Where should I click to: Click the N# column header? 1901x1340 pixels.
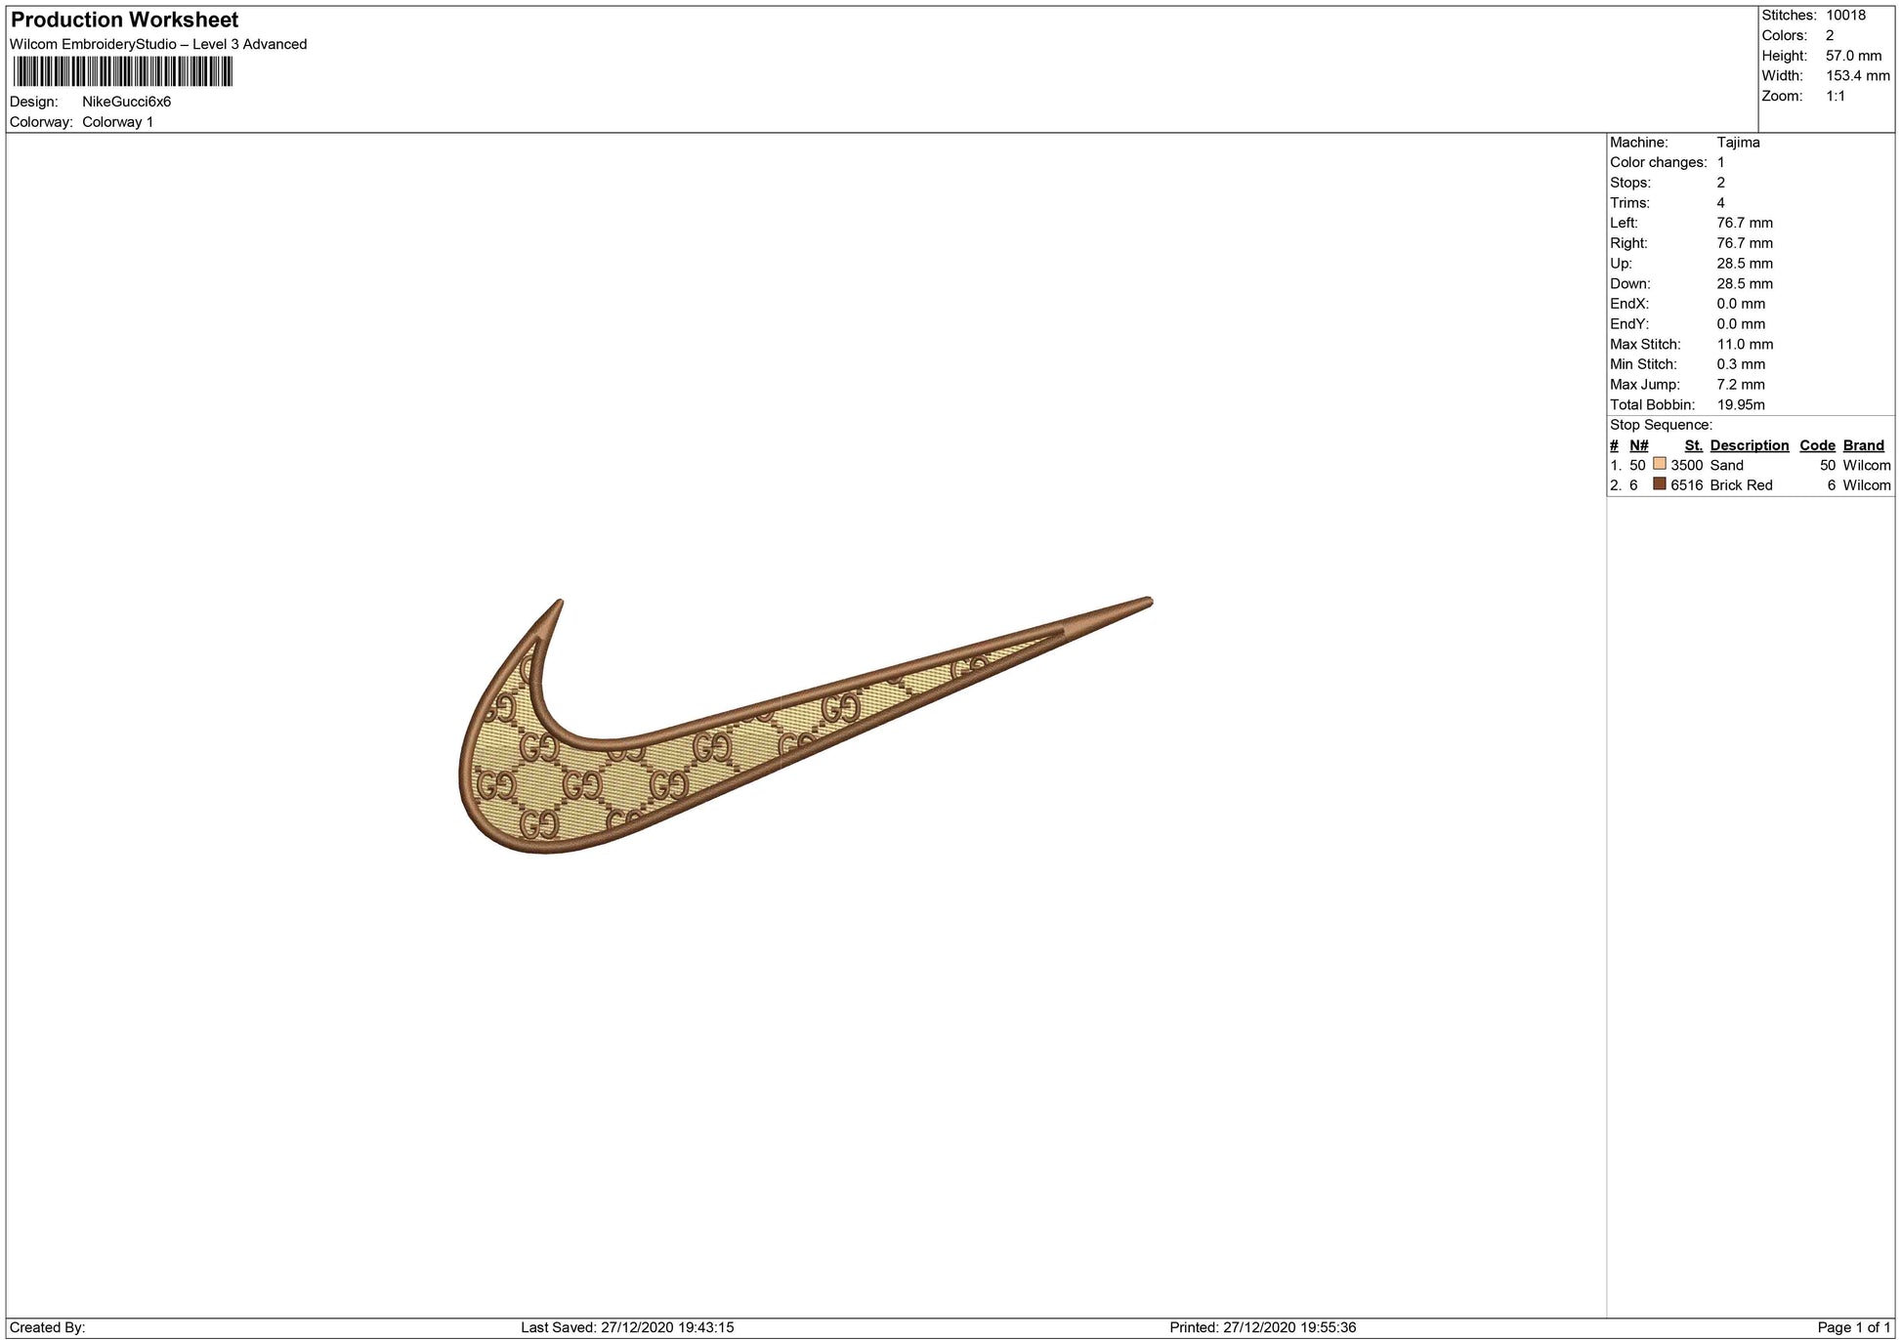tap(1638, 445)
